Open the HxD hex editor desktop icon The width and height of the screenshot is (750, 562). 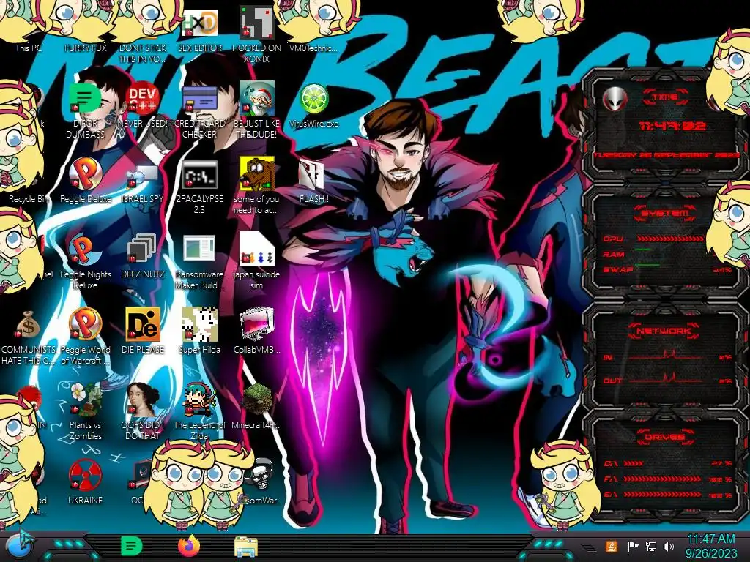pos(200,24)
